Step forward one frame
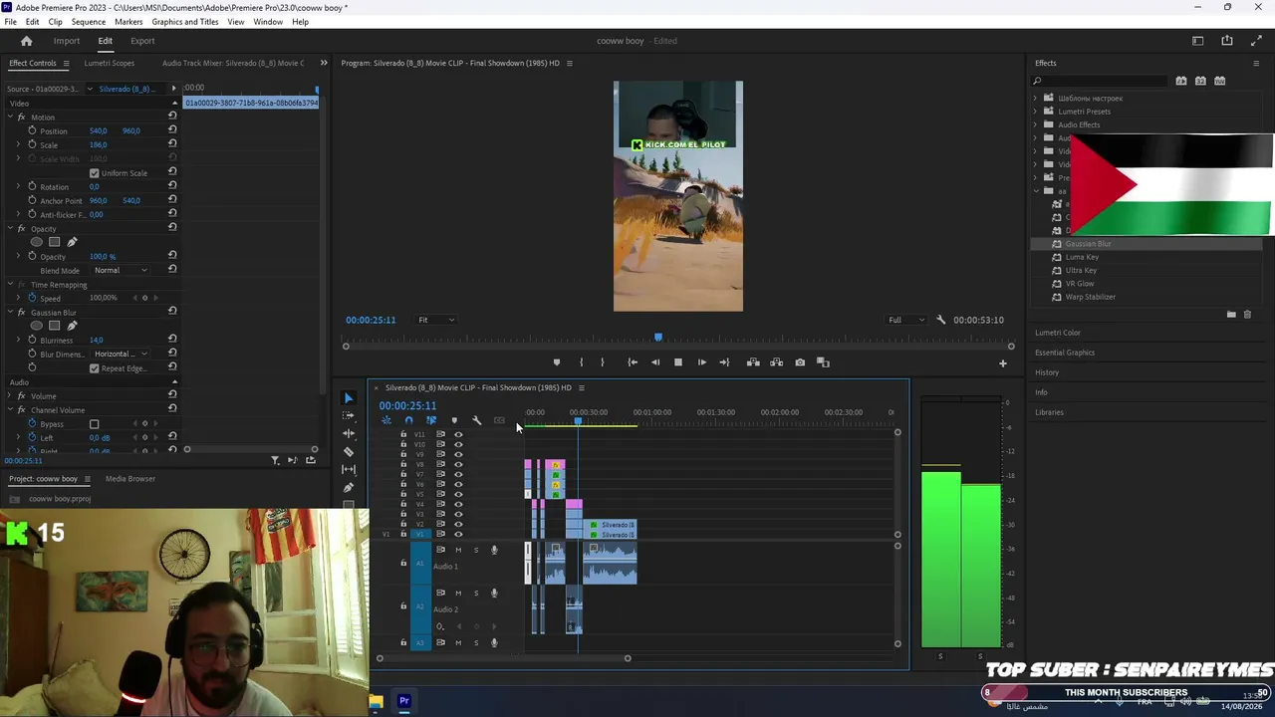This screenshot has width=1275, height=717. click(x=701, y=362)
